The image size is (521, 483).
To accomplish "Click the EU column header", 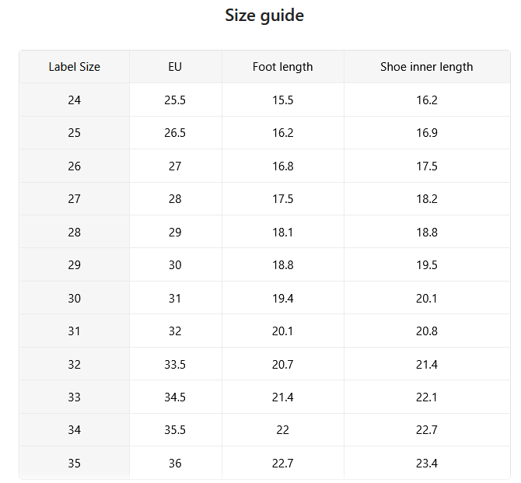I will (x=175, y=67).
